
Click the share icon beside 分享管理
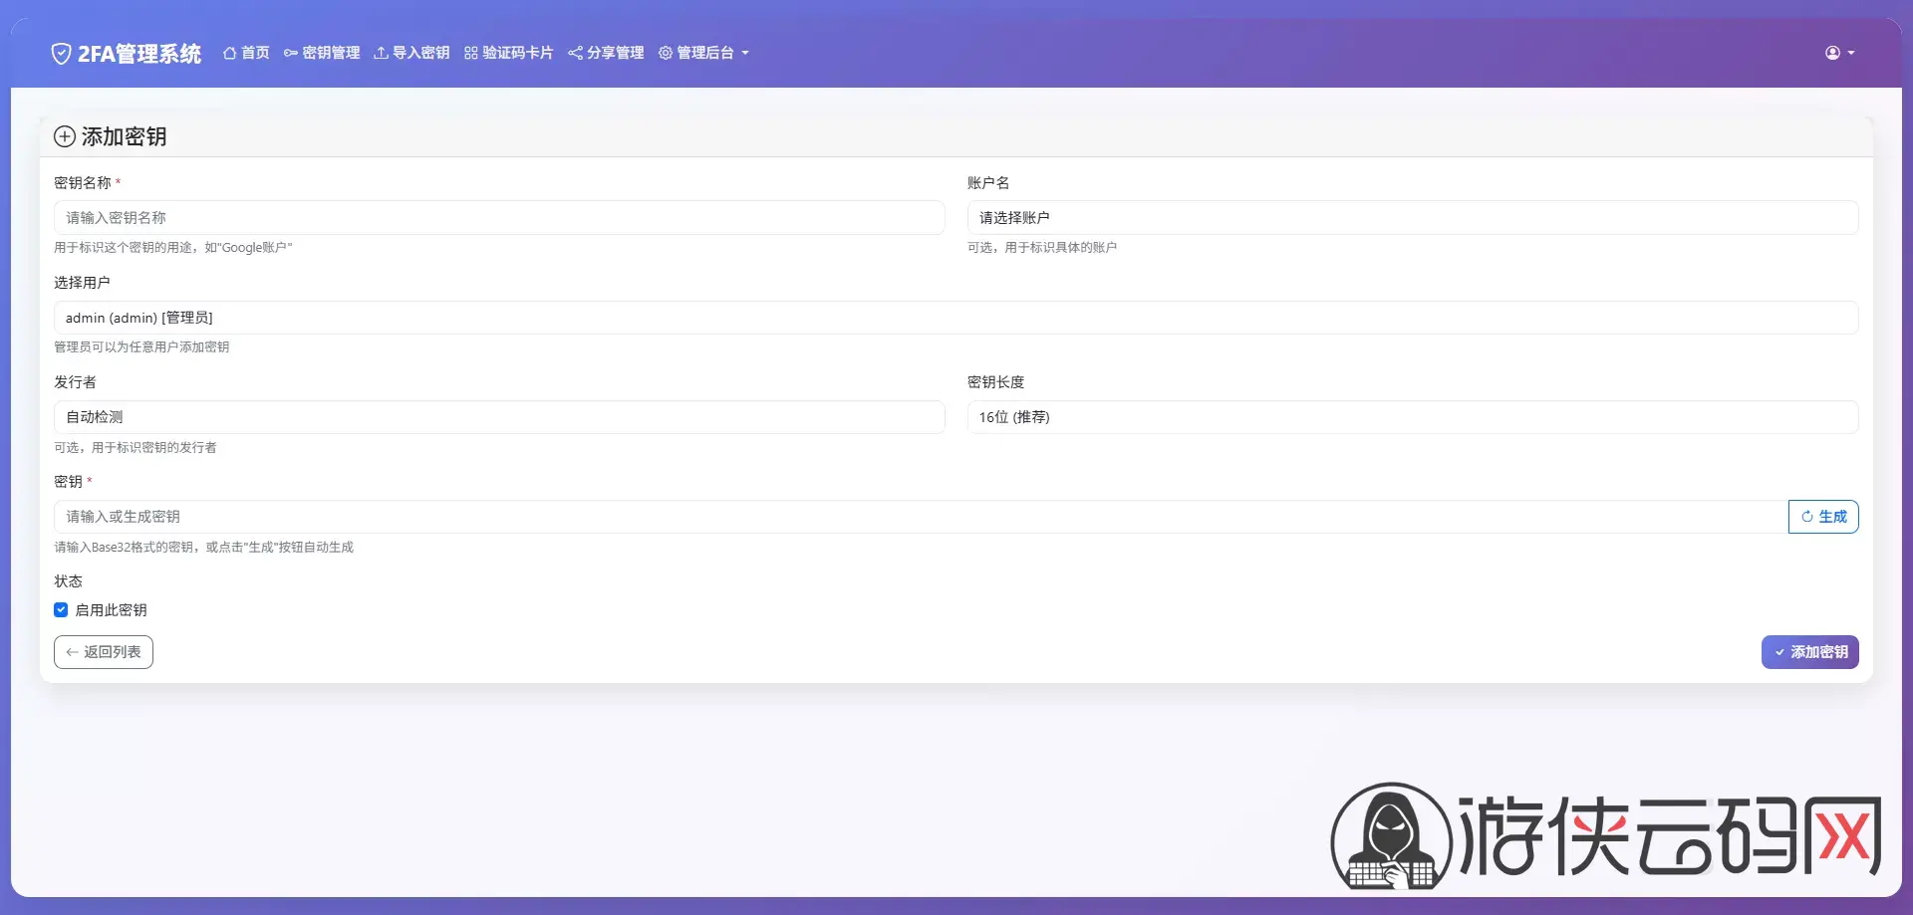[575, 53]
